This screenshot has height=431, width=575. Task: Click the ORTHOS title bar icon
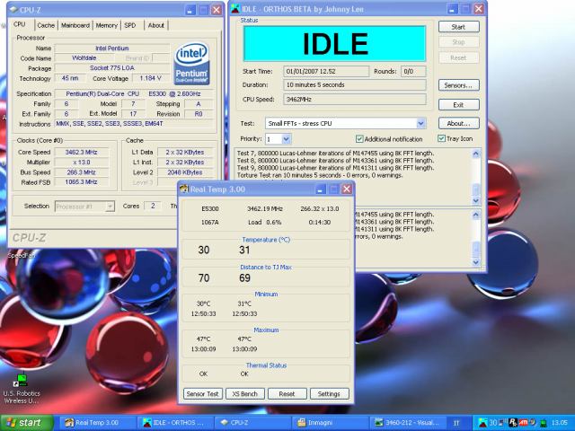click(235, 9)
